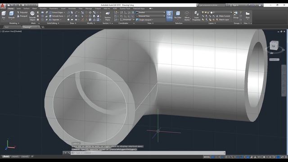Click the status bar customization menu icon
This screenshot has height=162, width=288.
(286, 157)
